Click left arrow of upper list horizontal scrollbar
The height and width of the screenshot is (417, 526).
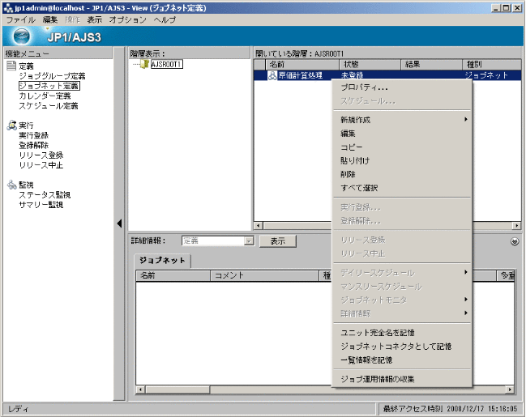tap(258, 226)
